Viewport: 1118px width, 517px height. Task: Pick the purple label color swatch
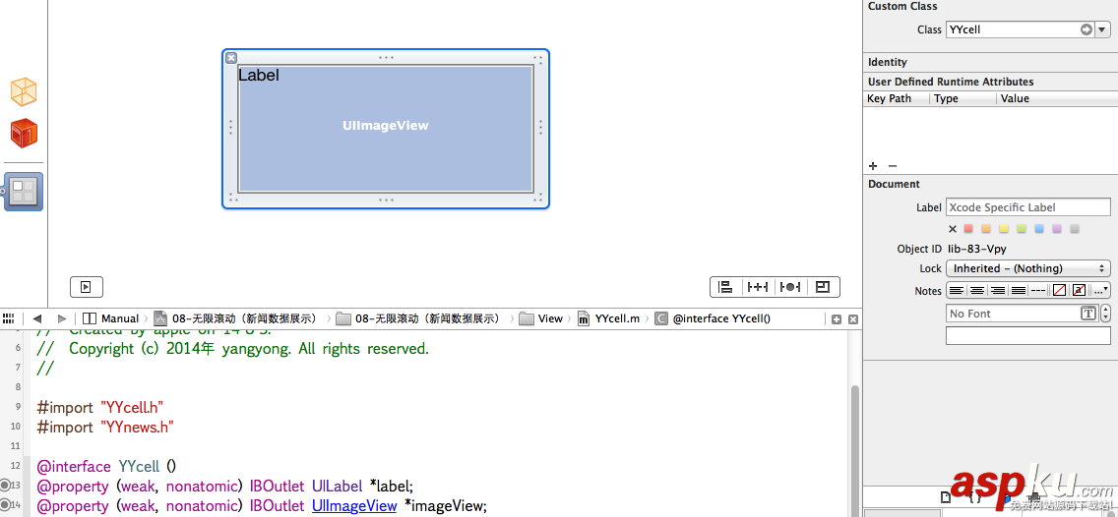pos(1057,229)
